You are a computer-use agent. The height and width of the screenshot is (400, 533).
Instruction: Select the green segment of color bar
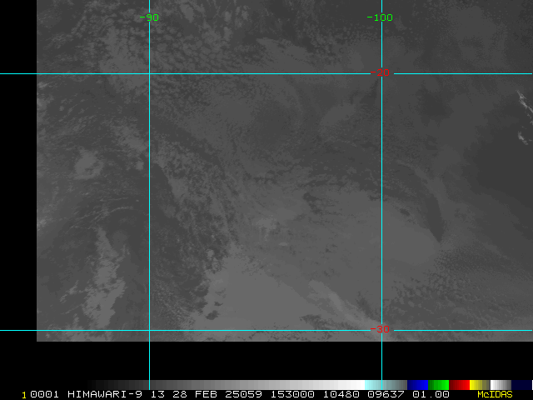439,385
